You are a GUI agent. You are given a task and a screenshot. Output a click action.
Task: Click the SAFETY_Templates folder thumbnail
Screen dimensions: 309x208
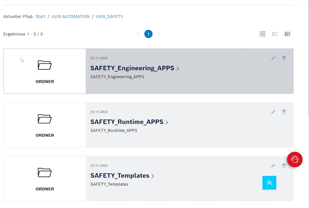45,178
